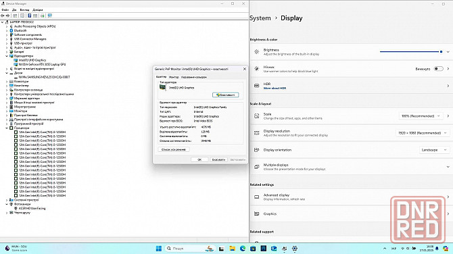453x254 pixels.
Task: Select Intel(R) UHD Graphics in device tree
Action: [32, 60]
